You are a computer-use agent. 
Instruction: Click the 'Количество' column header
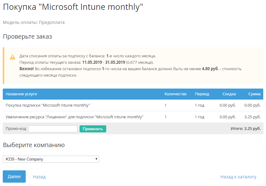175,94
